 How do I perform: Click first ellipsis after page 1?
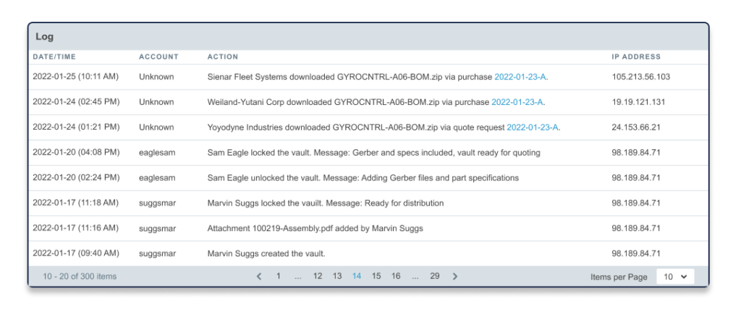tap(297, 277)
